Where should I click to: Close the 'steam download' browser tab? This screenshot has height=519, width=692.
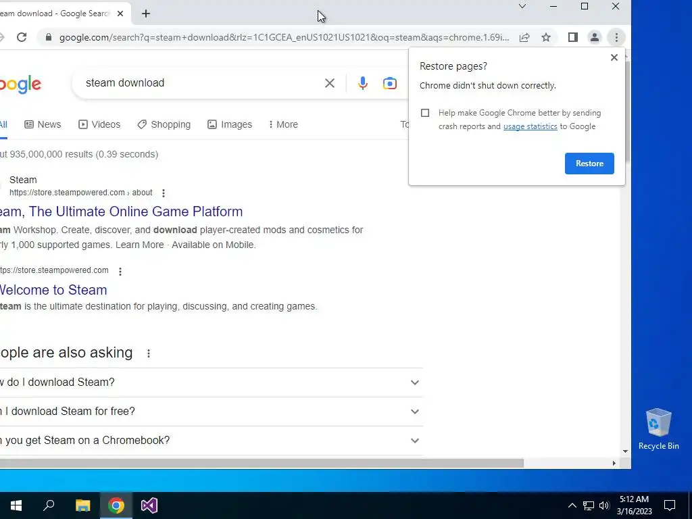(x=120, y=14)
